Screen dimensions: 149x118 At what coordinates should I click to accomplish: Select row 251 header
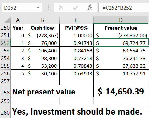click(x=5, y=35)
